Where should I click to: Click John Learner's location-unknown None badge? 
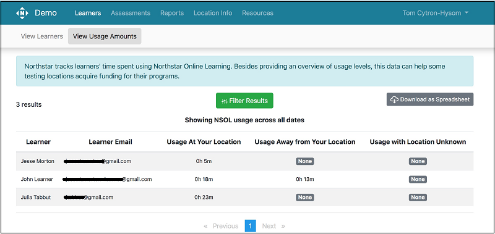click(x=418, y=179)
